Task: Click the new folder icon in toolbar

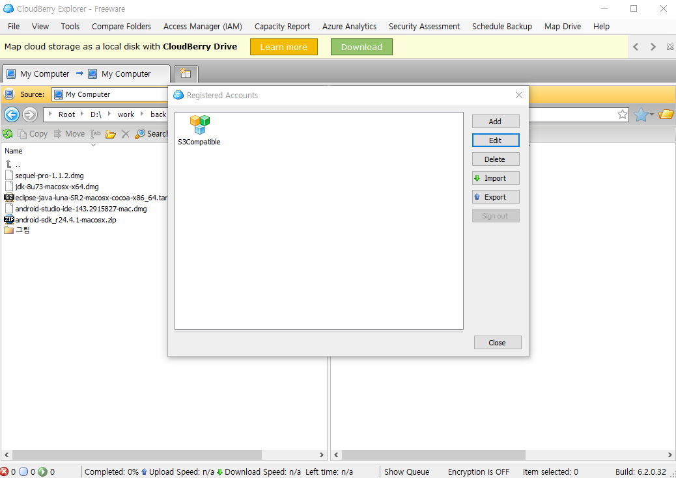Action: pyautogui.click(x=110, y=134)
